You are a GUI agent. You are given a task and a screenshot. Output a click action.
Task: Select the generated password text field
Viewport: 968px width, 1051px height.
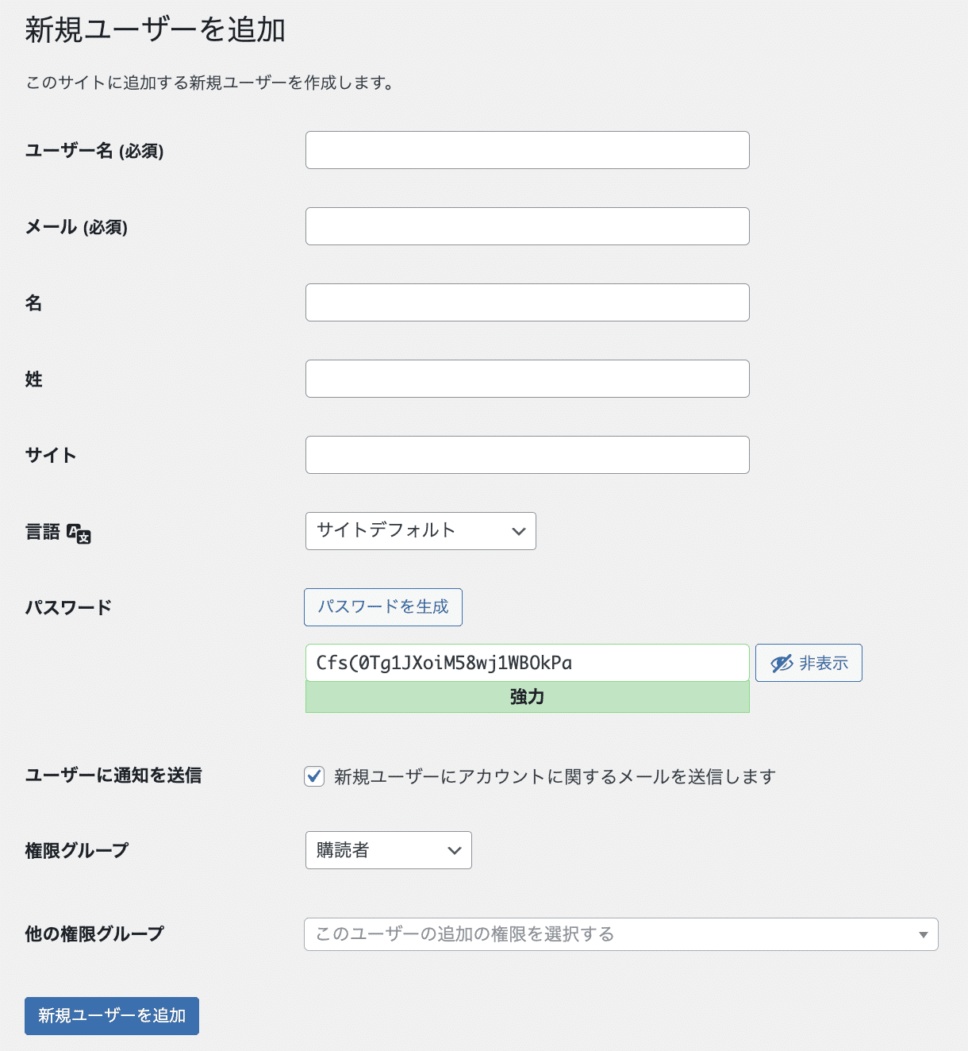527,663
